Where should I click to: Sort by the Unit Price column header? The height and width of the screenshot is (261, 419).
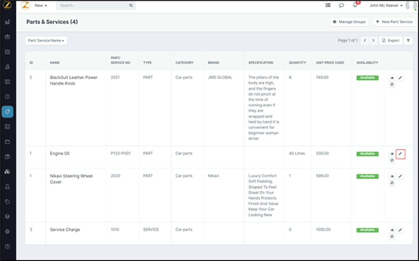[x=329, y=62]
